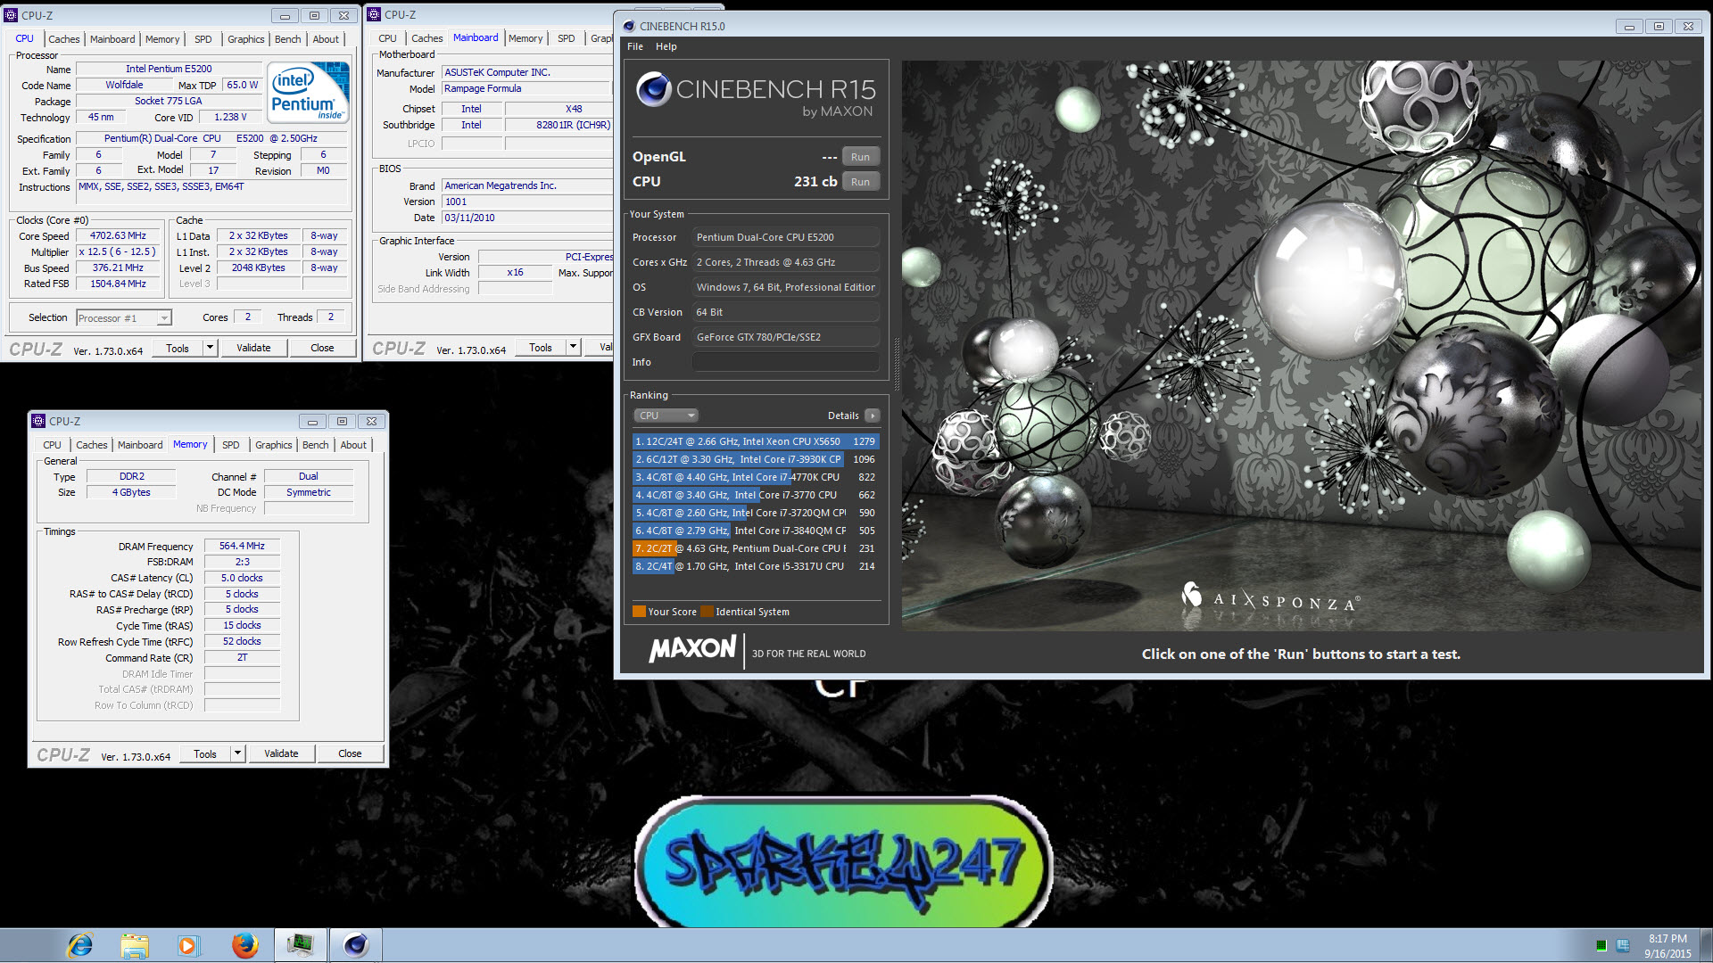Click the Core VID value 1.238 V
1713x963 pixels.
click(x=230, y=117)
